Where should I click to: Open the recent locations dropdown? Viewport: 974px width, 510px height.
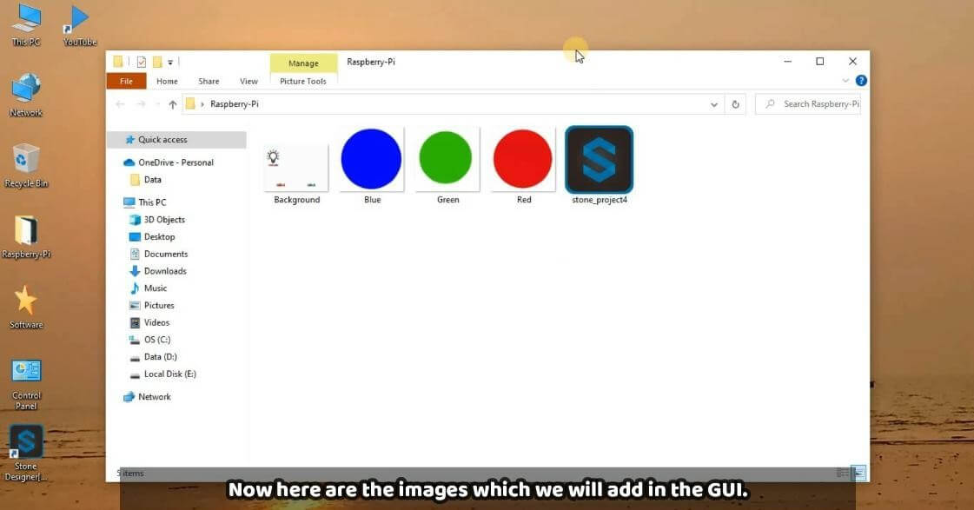[157, 104]
